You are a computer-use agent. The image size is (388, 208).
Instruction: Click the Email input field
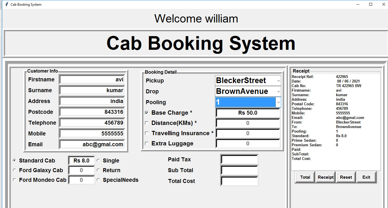tap(91, 144)
